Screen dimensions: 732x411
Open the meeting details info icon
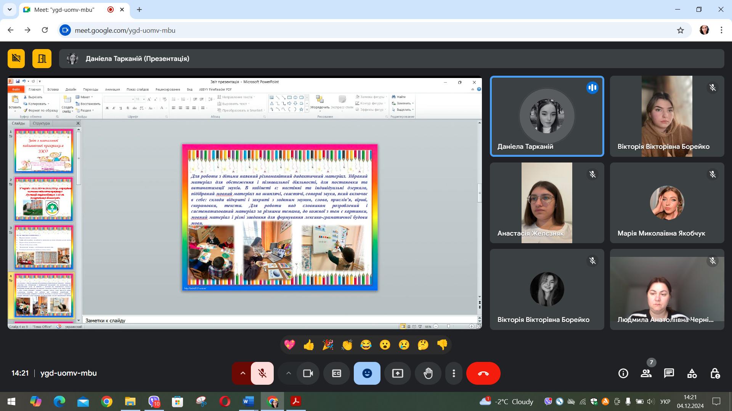point(623,373)
